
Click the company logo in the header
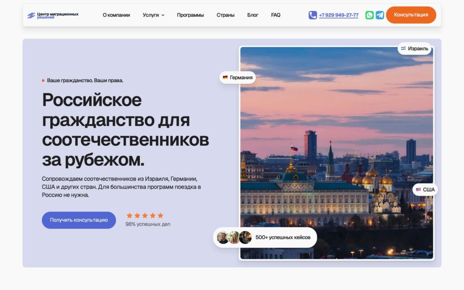(x=53, y=15)
